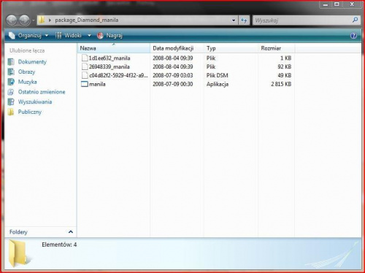This screenshot has width=365, height=273.
Task: Click the 26948339_manila file icon
Action: [85, 66]
